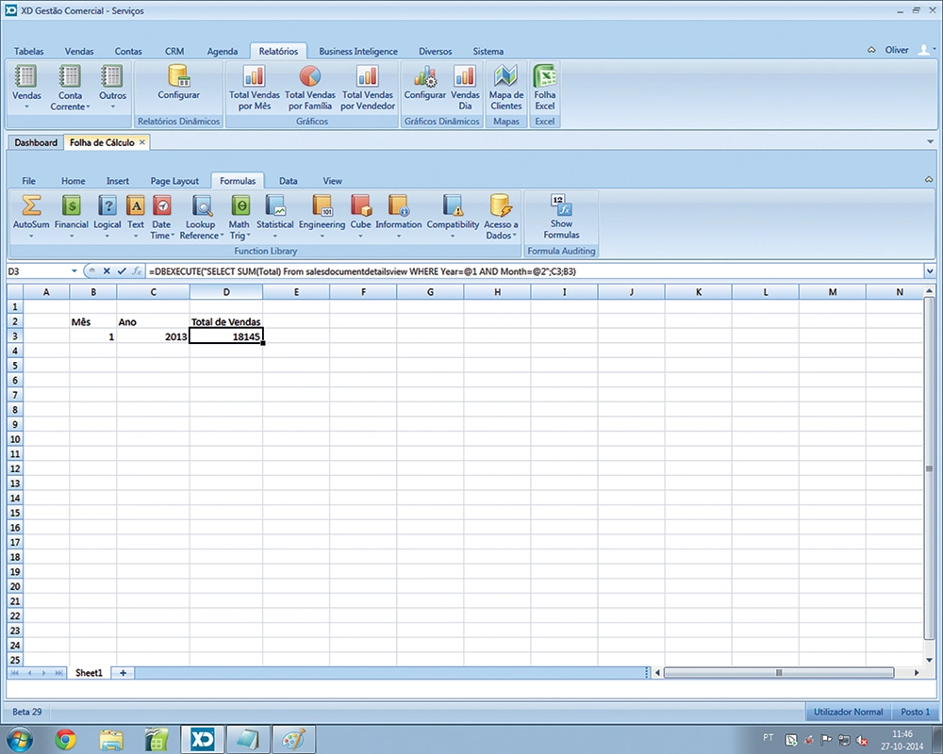This screenshot has height=754, width=943.
Task: Click the horizontal scrollbar of the sheet
Action: (x=778, y=673)
